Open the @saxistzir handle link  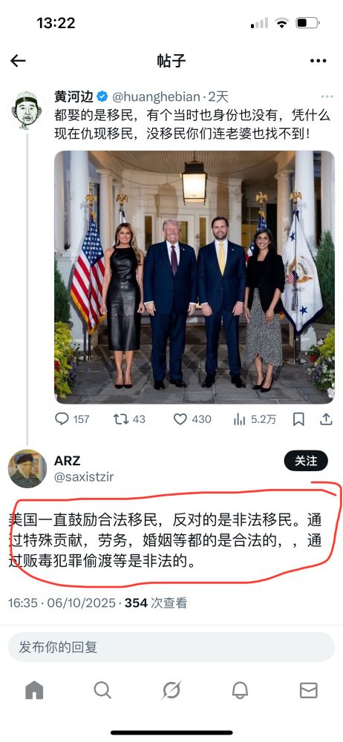[x=84, y=477]
